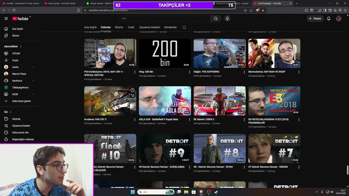The width and height of the screenshot is (349, 196).
Task: Open Beğendiğim videolar in sidebar
Action: (19, 139)
